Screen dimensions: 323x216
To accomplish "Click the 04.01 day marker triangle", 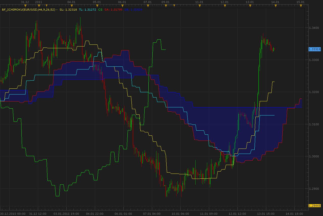I will click(71, 6).
